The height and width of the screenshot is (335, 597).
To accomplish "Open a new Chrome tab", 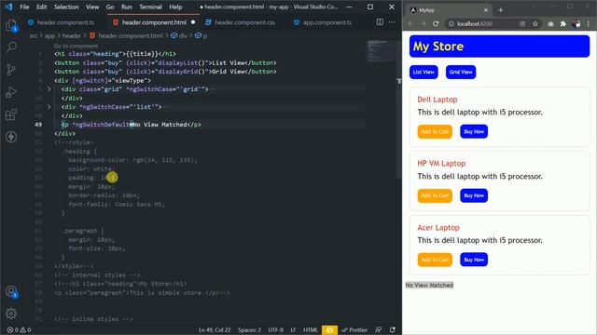I will click(500, 10).
